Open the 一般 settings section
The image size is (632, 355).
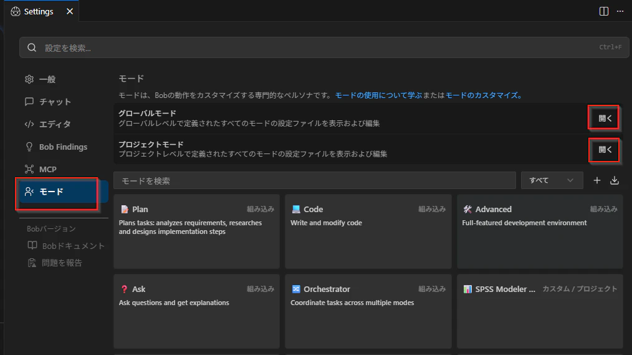[47, 79]
